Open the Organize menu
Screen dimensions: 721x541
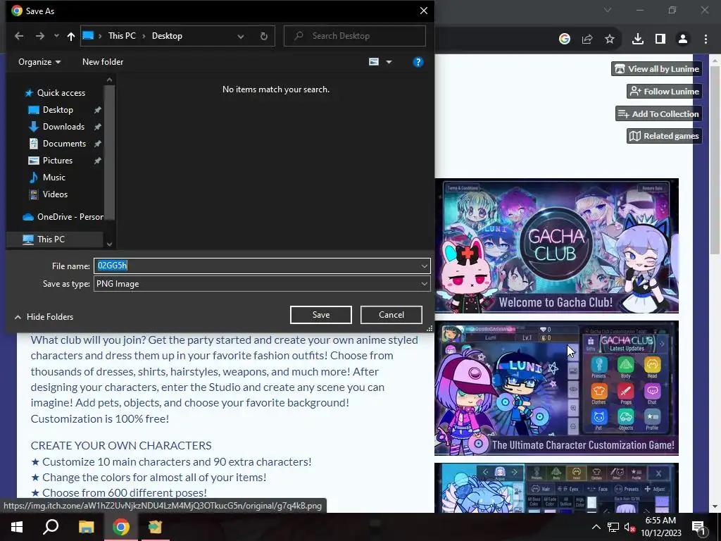click(39, 62)
